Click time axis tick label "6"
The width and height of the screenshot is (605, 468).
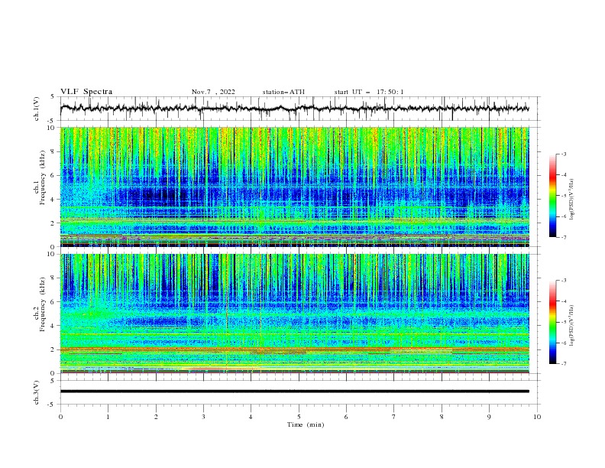click(x=346, y=417)
